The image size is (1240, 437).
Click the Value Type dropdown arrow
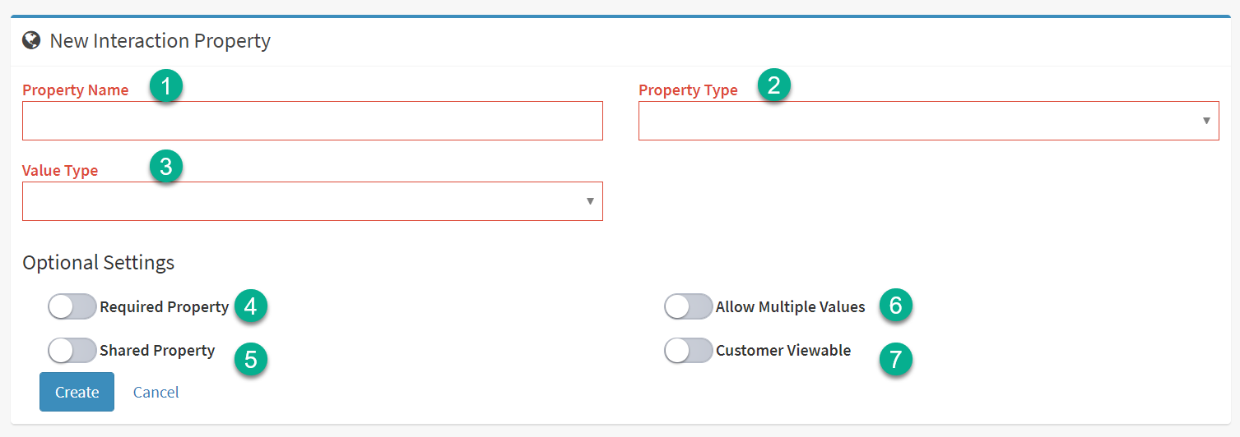590,201
